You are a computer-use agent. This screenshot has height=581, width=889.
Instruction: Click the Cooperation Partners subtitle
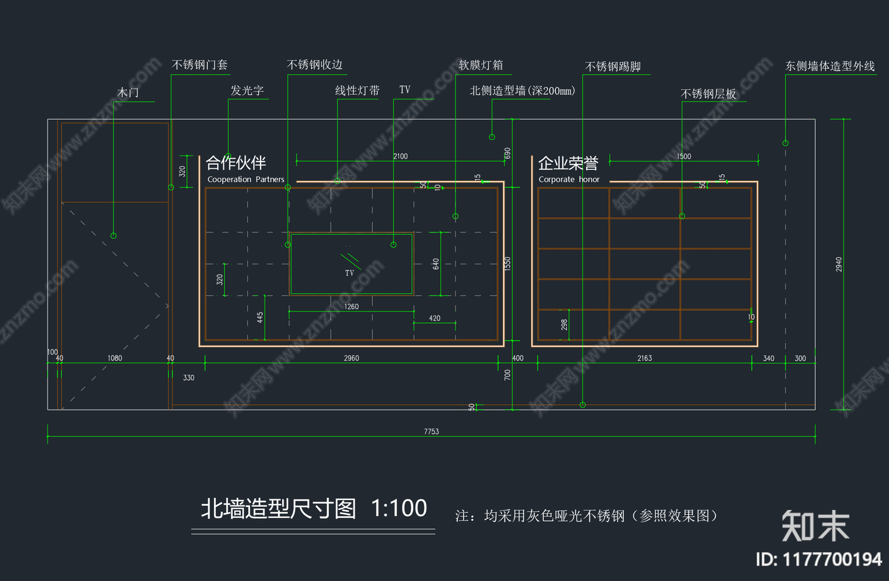pos(246,179)
